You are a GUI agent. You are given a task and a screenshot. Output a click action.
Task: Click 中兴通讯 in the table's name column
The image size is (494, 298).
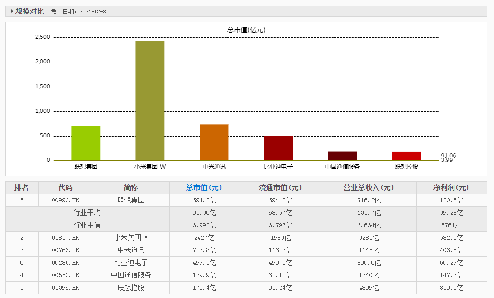pyautogui.click(x=131, y=250)
